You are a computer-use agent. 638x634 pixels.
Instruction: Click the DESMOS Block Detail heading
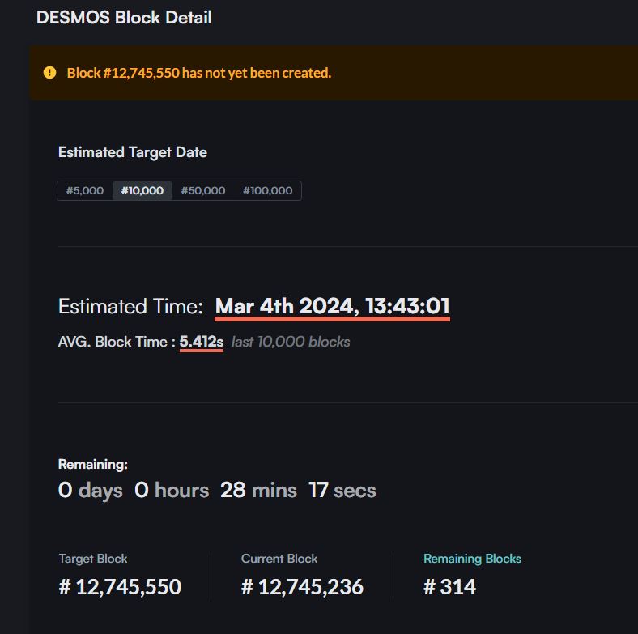tap(124, 18)
